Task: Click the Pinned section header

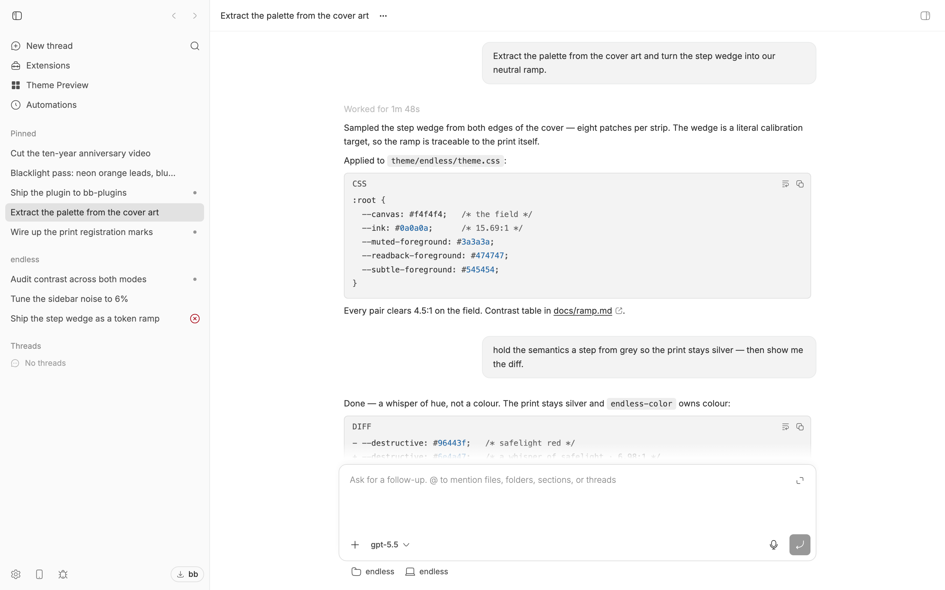Action: 23,133
